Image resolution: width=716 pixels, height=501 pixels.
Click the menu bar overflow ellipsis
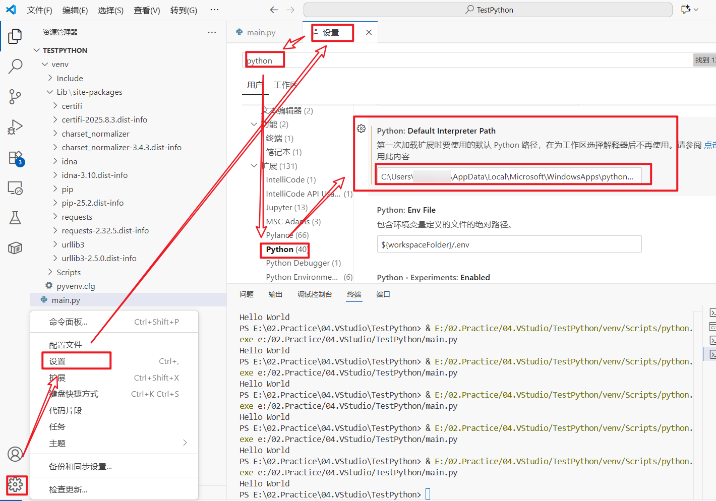pyautogui.click(x=214, y=10)
